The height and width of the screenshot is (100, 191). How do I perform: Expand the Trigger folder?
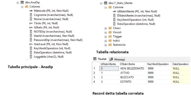click(106, 37)
